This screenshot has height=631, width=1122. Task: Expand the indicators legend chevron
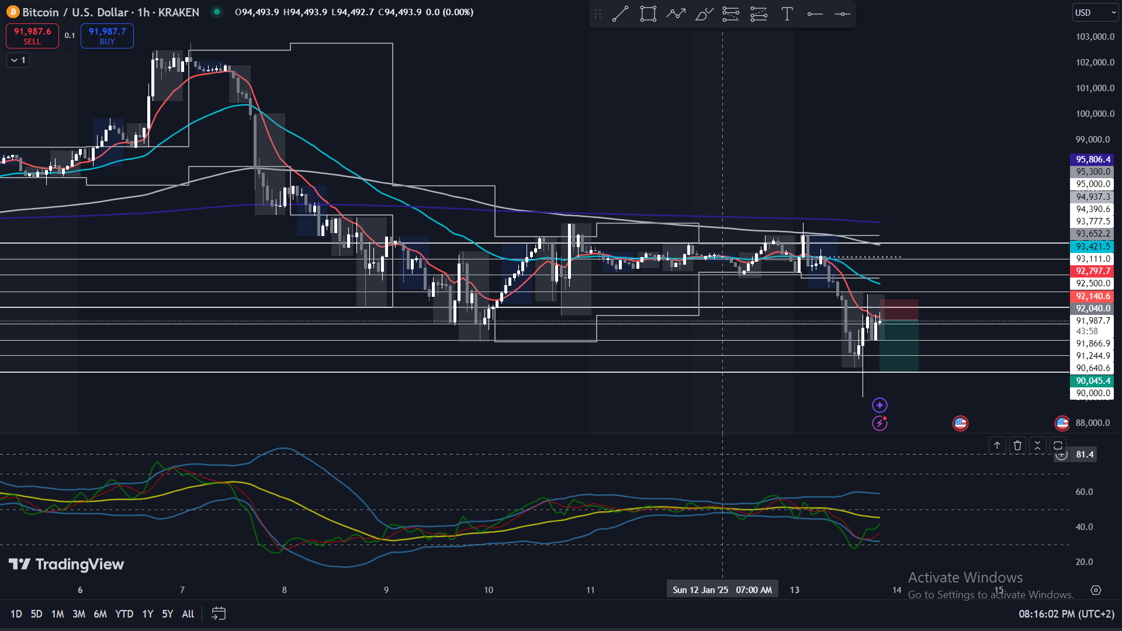coord(18,60)
